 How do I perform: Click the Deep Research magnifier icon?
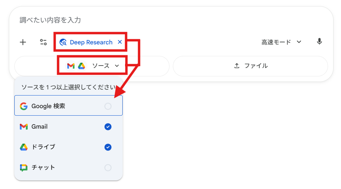(63, 42)
